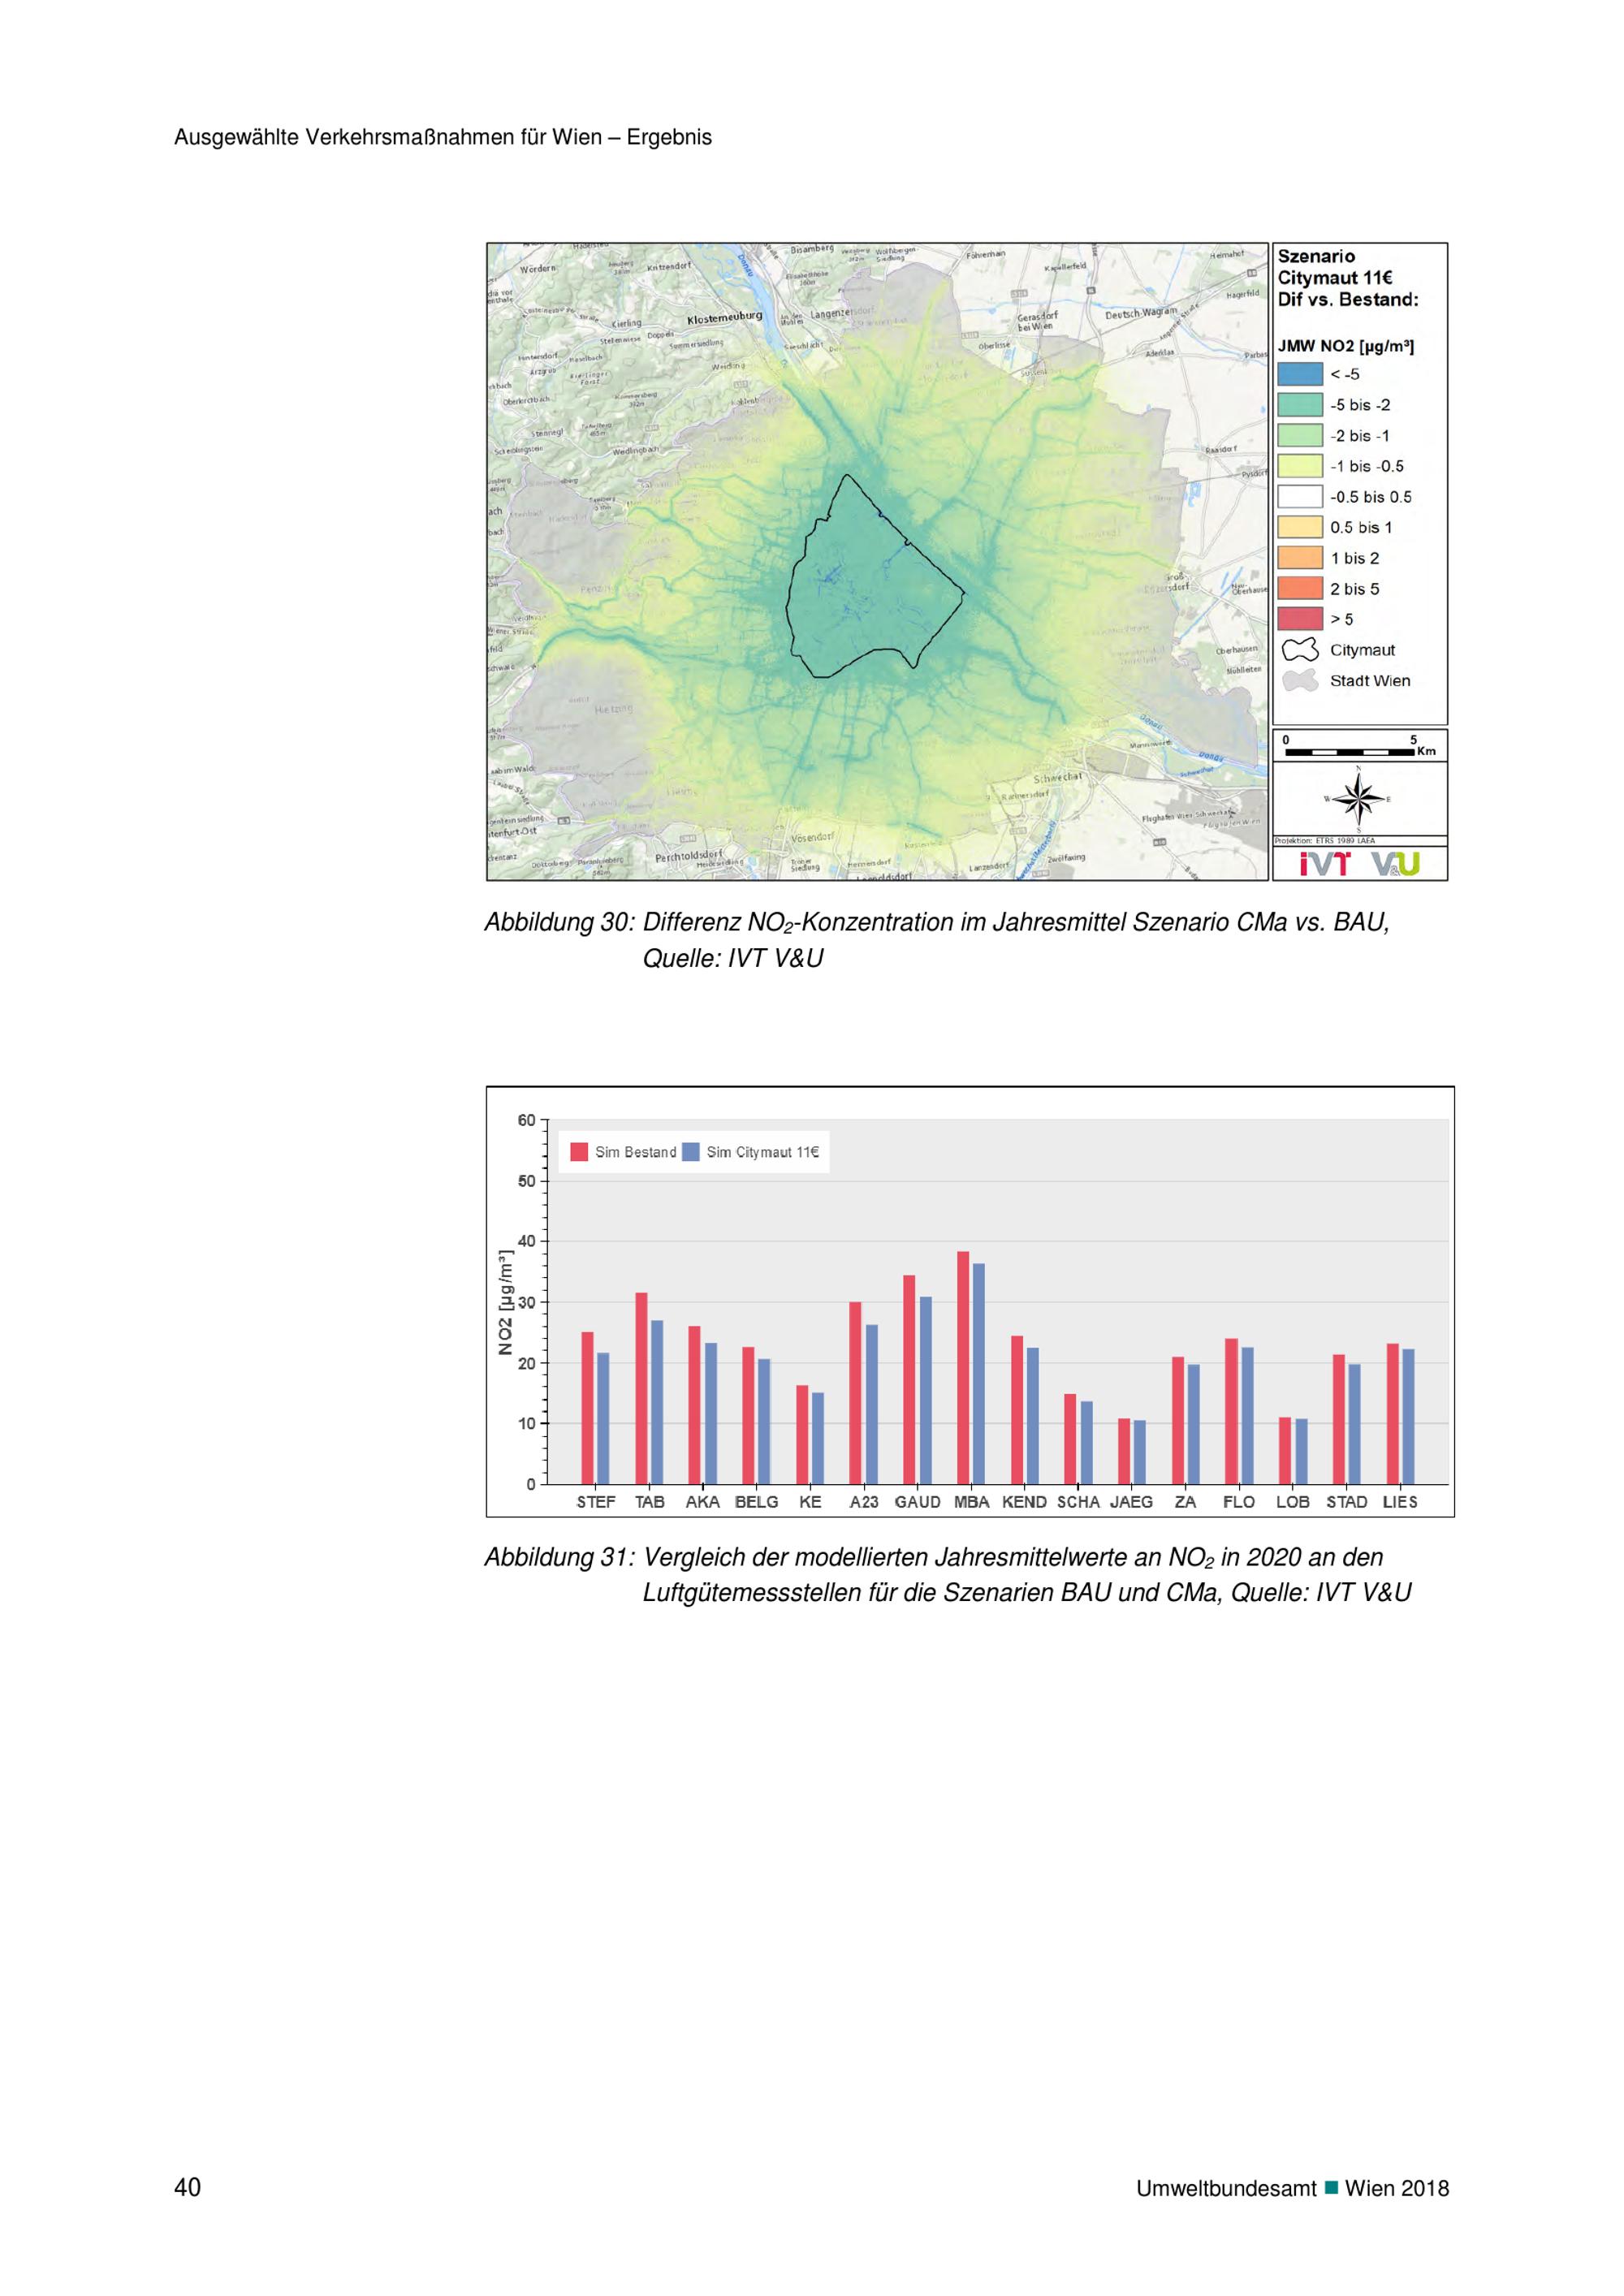1624x2296 pixels.
Task: Click the Citymaut outline legend symbol
Action: [x=1299, y=651]
